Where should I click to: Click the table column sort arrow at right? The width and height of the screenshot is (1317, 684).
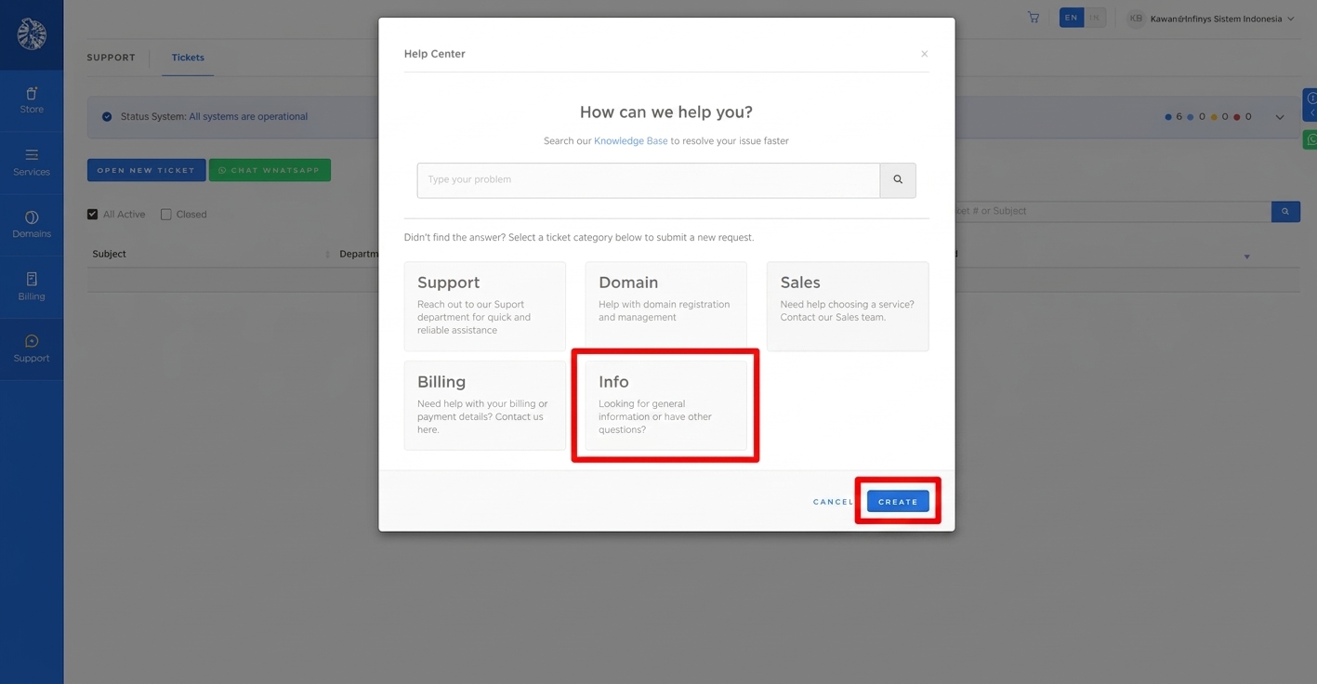pos(1247,256)
